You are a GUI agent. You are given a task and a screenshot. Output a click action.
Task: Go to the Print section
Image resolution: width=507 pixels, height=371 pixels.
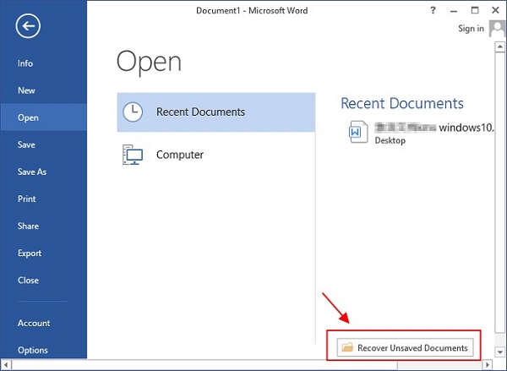[x=26, y=199]
